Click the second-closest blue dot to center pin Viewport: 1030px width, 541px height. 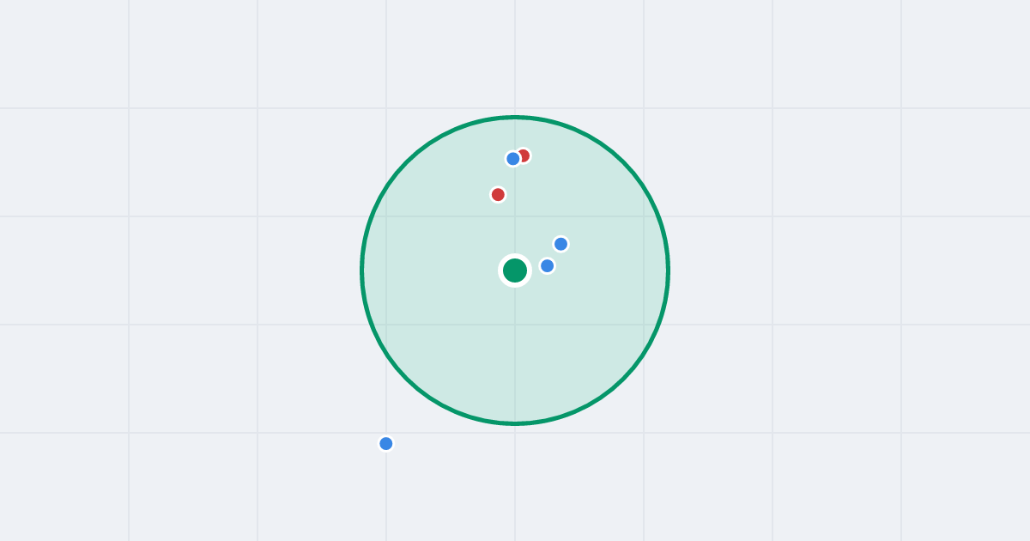click(560, 244)
